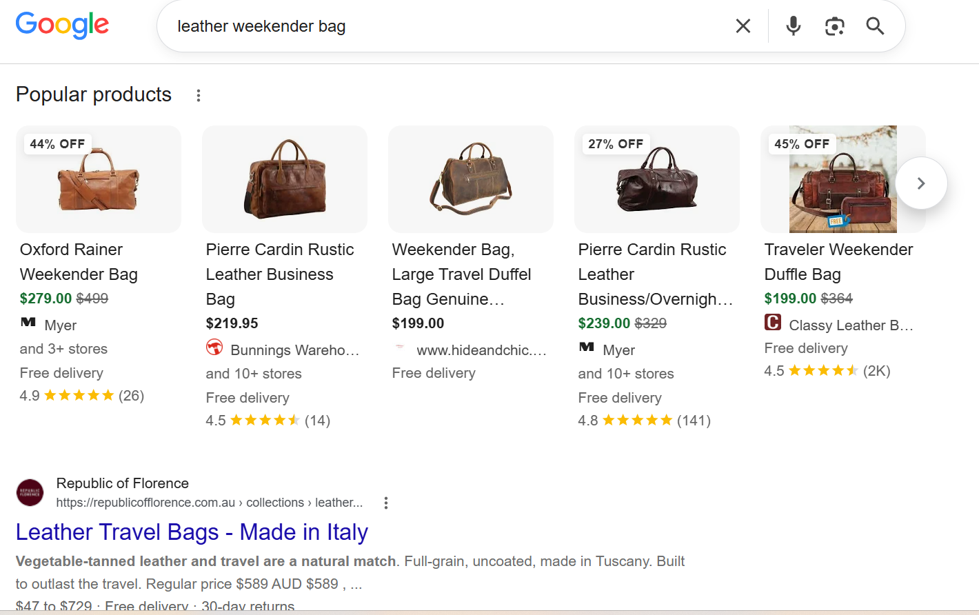979x615 pixels.
Task: Click the 4.5 star rating (14)
Action: coord(268,421)
